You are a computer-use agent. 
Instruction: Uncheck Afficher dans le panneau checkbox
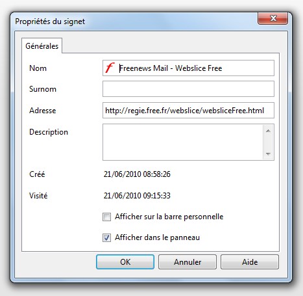pos(106,237)
